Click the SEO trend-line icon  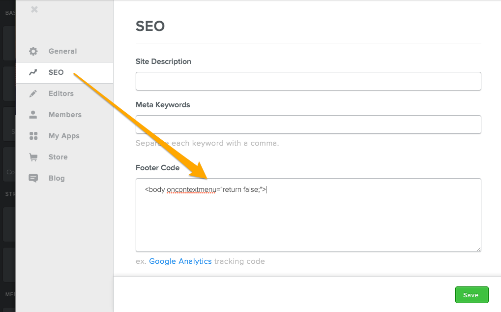point(33,72)
